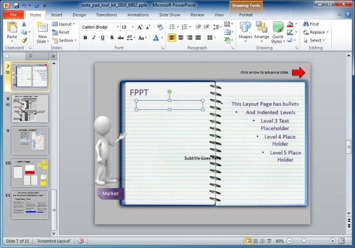
Task: Click the Save icon in quick access toolbar
Action: [16, 5]
